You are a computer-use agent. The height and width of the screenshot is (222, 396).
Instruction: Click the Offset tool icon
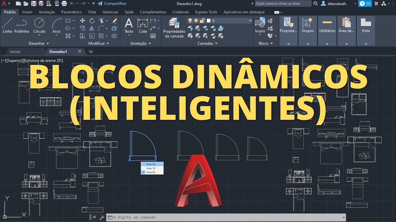pyautogui.click(x=114, y=36)
